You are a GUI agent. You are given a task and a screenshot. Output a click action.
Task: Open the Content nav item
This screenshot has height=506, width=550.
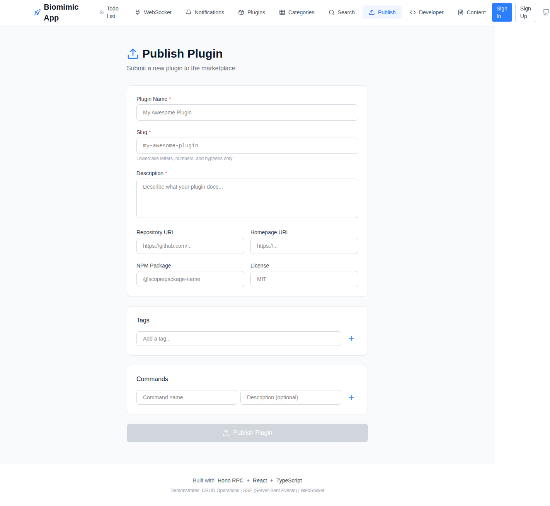point(472,12)
